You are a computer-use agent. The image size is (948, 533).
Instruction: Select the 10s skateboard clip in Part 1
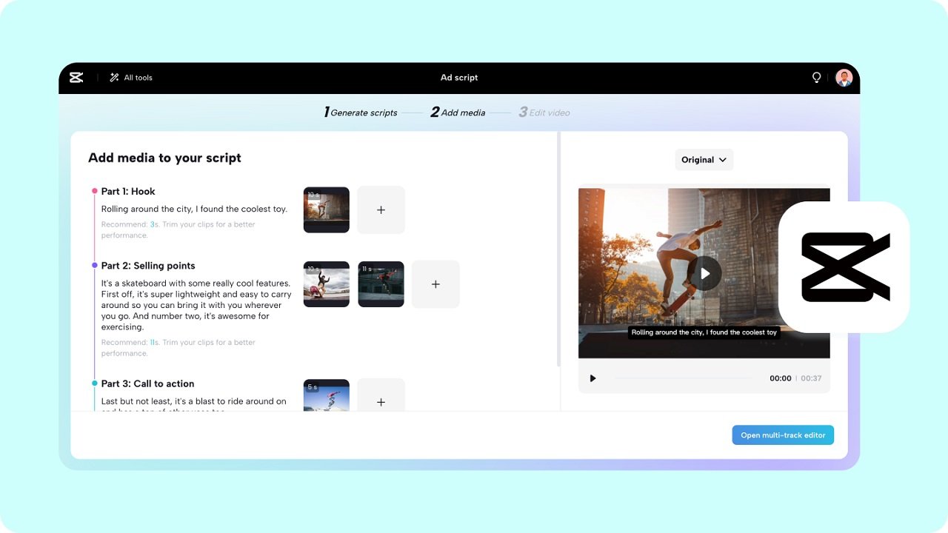pyautogui.click(x=326, y=209)
